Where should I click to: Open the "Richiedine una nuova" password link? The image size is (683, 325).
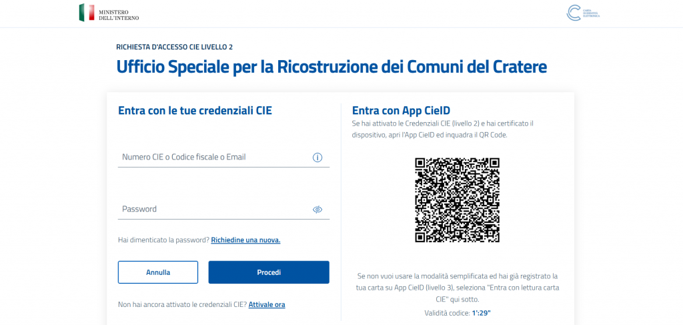point(245,240)
